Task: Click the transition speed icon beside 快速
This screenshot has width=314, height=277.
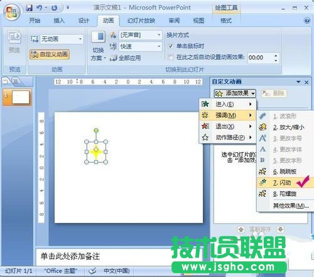Action: [x=113, y=46]
